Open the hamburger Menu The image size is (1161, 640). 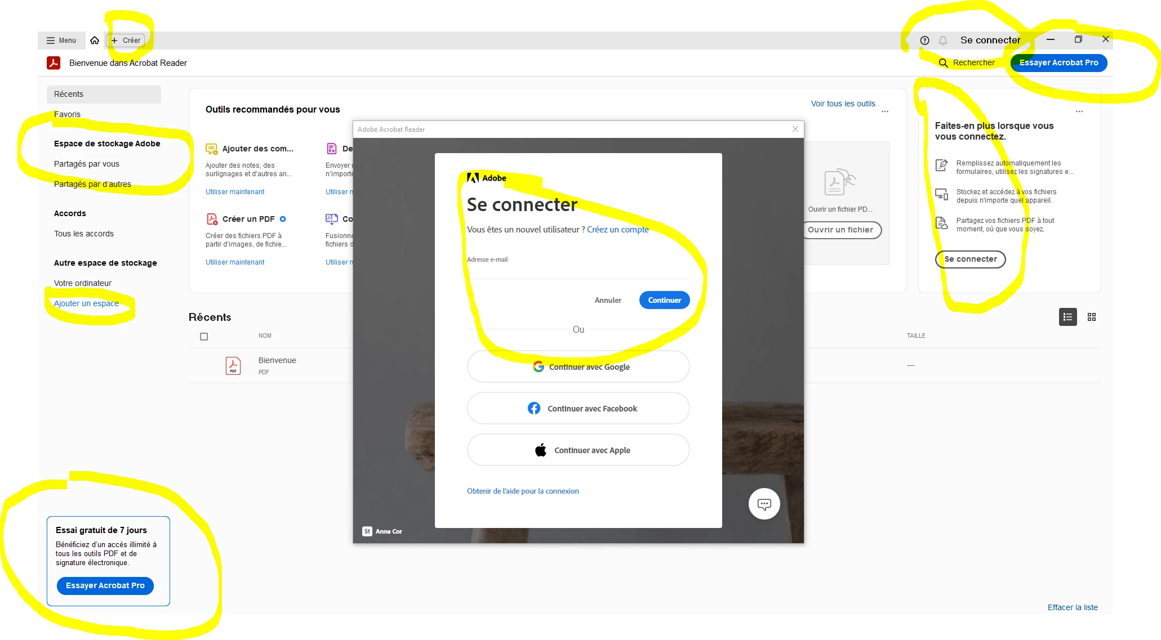[x=61, y=41]
